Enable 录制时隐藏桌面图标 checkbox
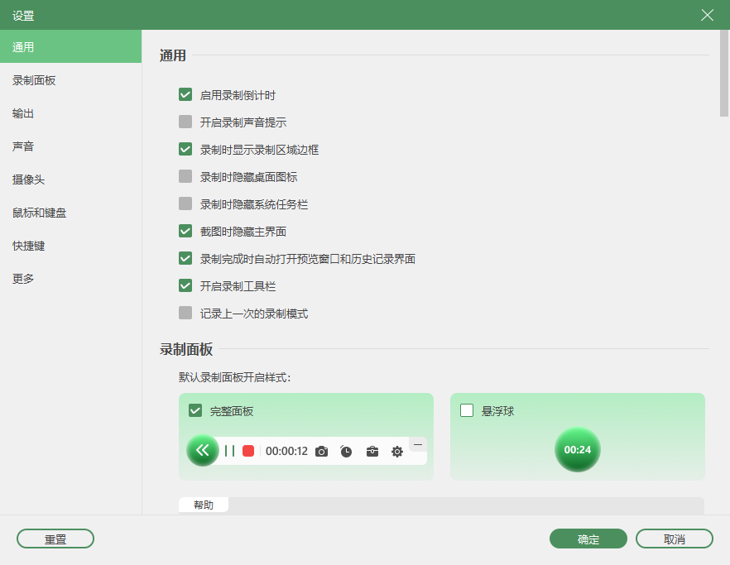The width and height of the screenshot is (730, 565). point(185,176)
